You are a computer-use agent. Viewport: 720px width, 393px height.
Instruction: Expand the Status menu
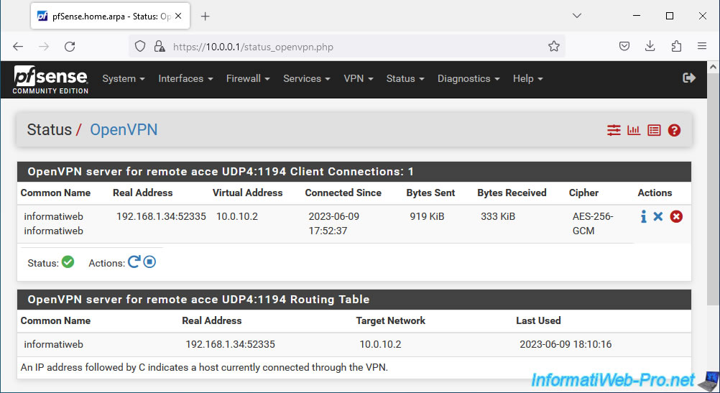(405, 78)
